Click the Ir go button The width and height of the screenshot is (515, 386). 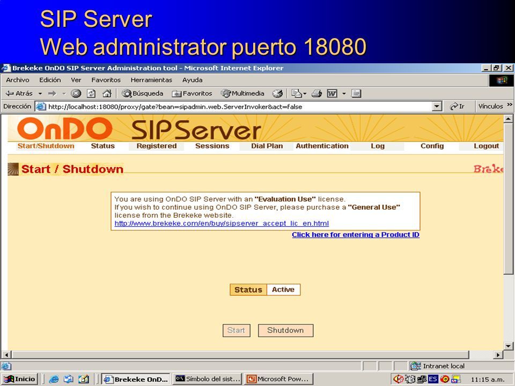457,106
